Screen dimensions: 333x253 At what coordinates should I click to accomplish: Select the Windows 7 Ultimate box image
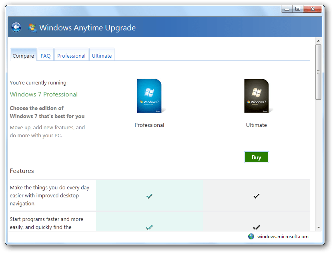(257, 96)
